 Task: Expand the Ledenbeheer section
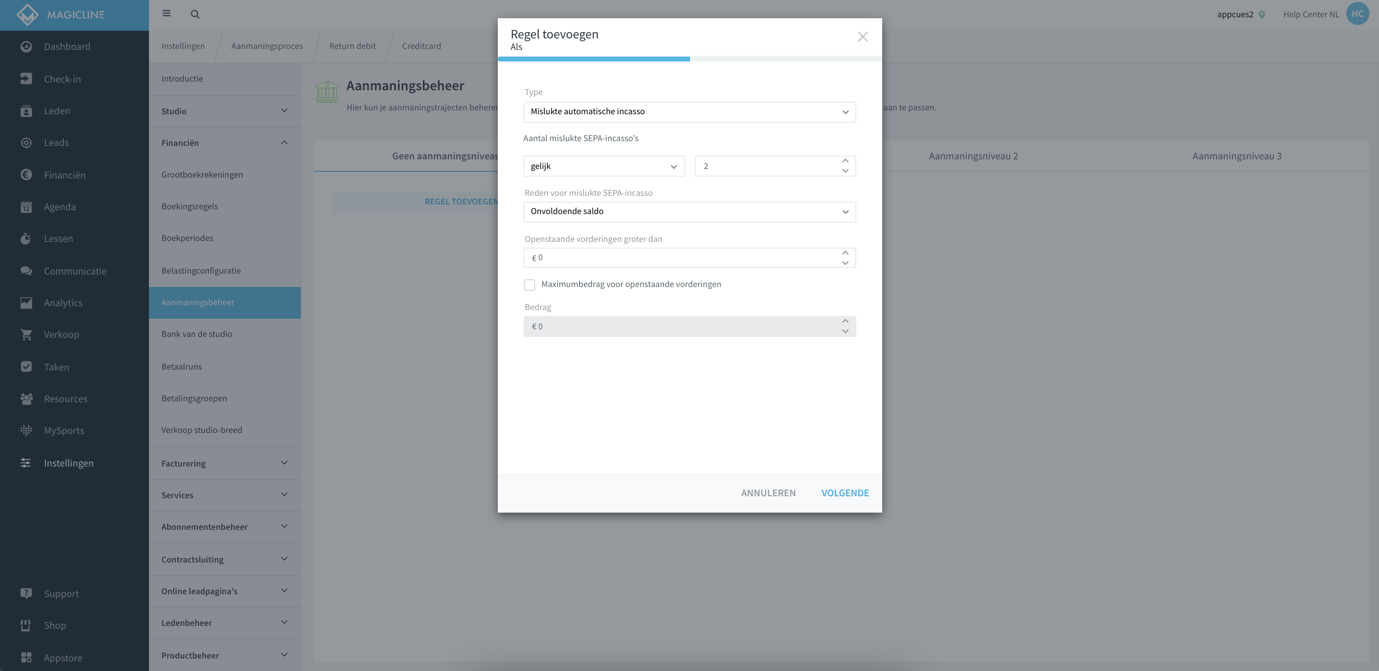pos(225,623)
